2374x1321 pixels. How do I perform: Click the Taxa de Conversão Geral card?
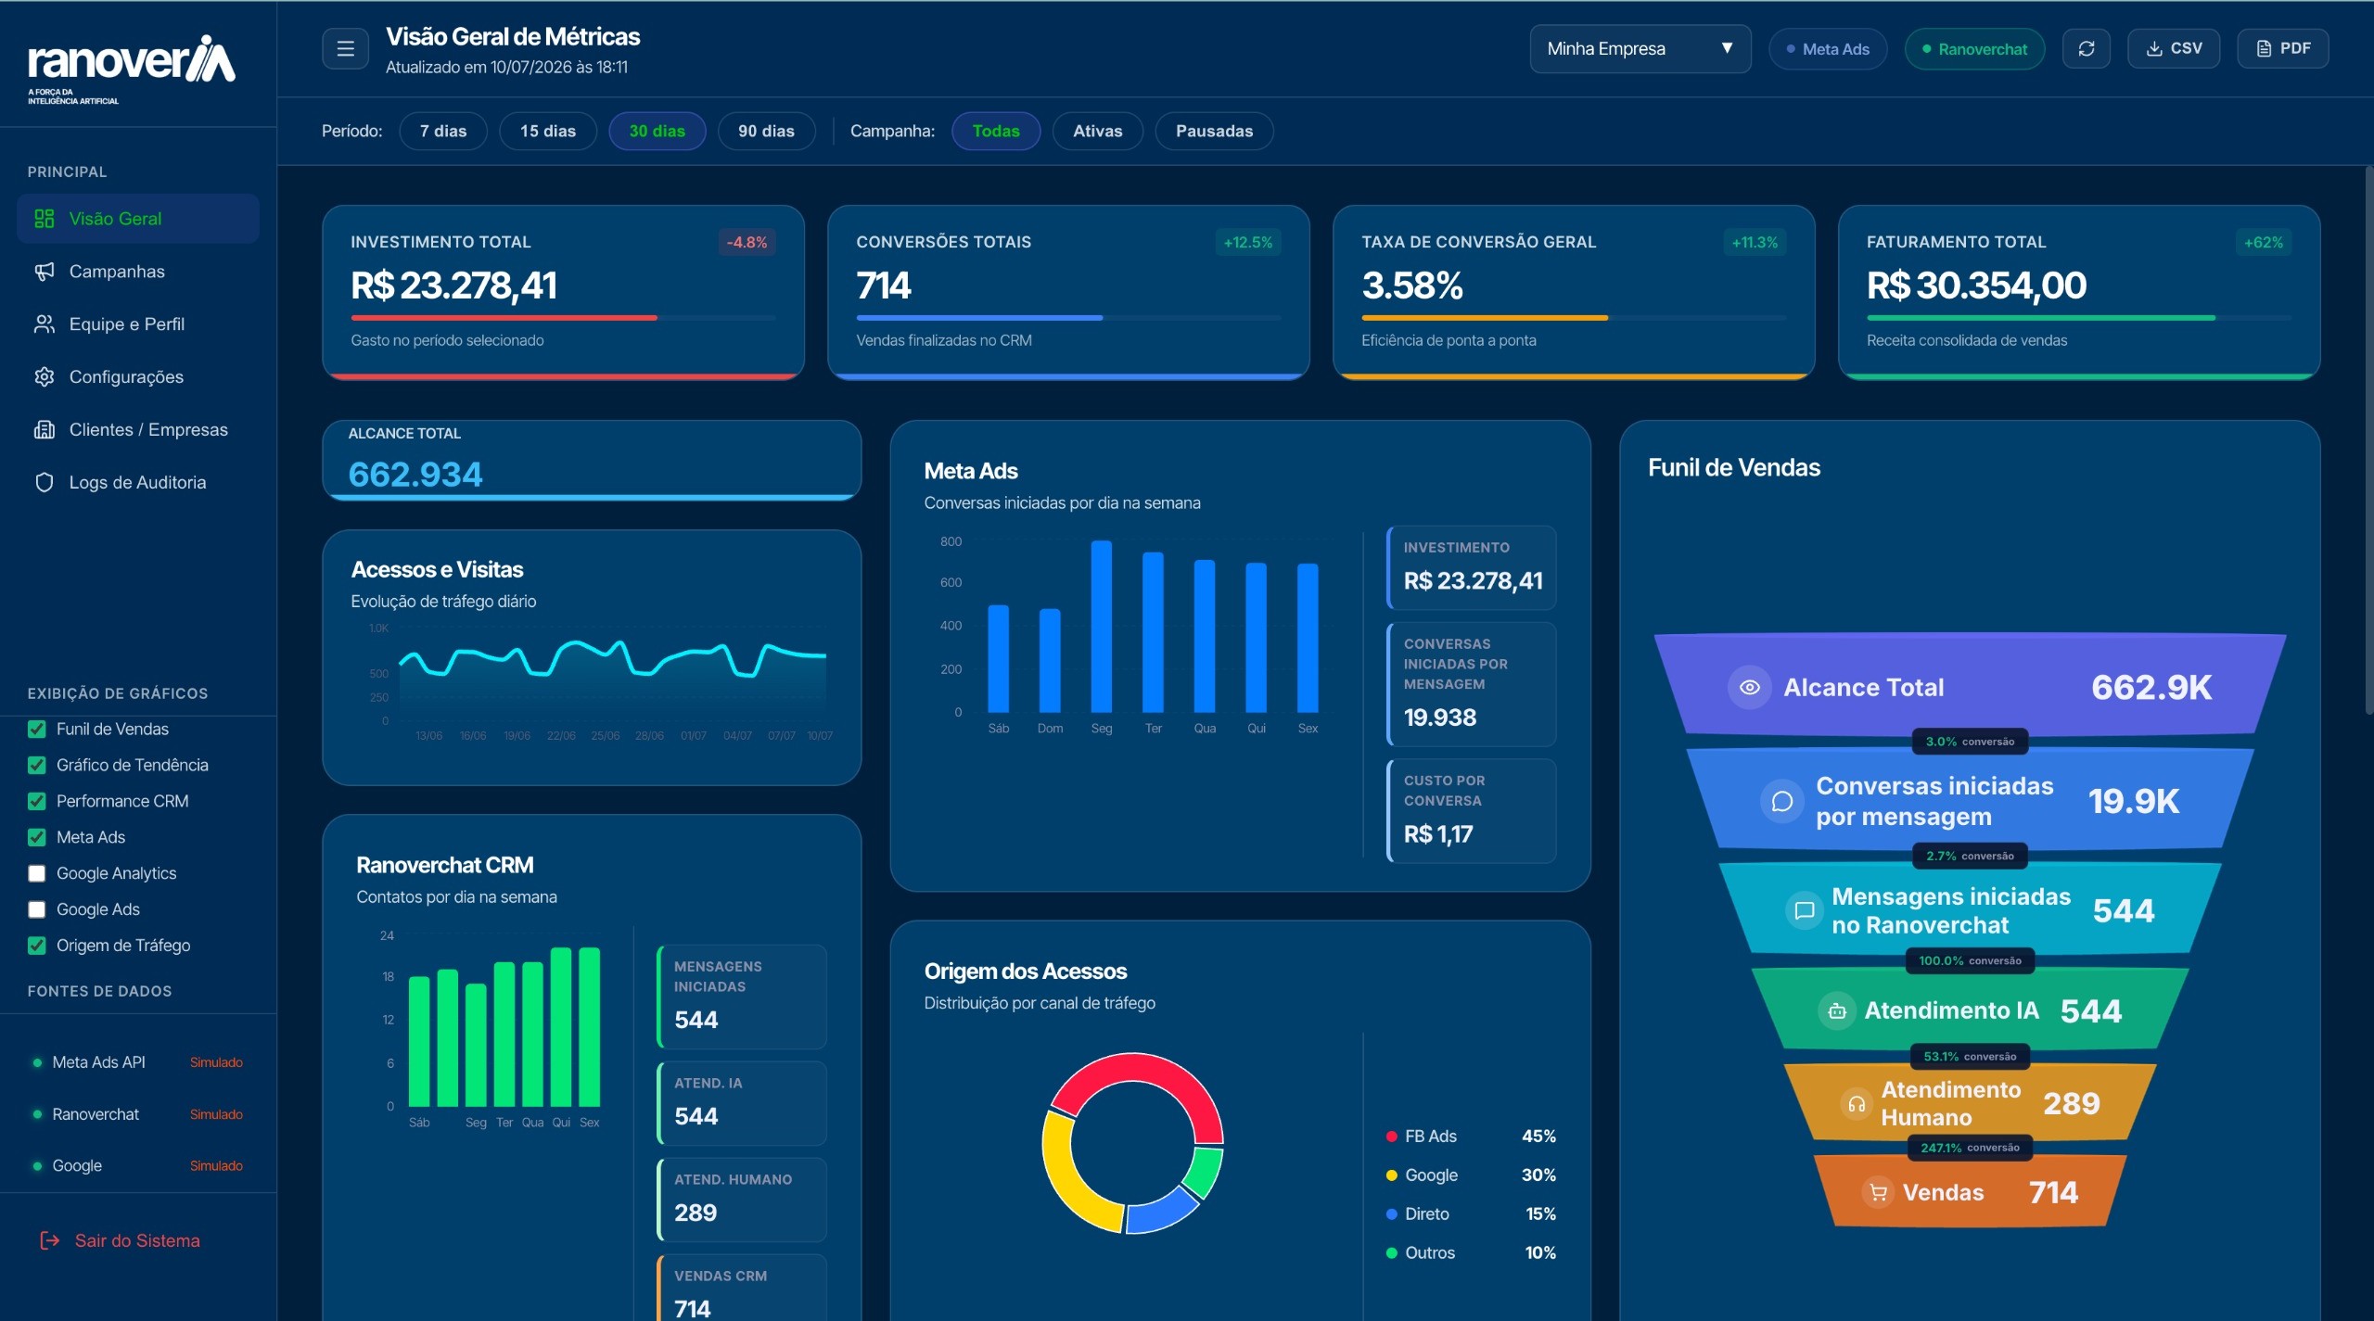tap(1574, 292)
